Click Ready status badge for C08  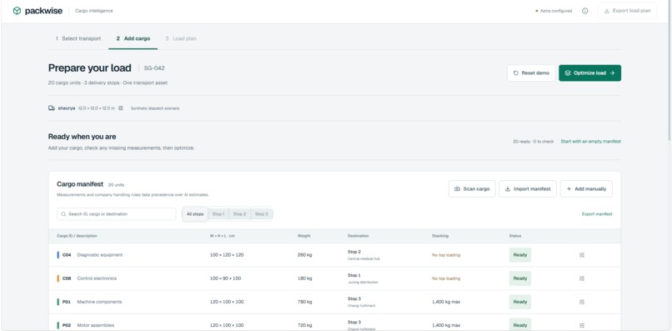520,278
